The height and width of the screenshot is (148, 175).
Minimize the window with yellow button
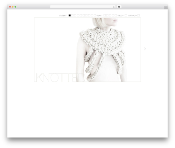[13, 7]
